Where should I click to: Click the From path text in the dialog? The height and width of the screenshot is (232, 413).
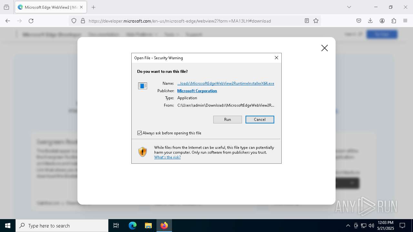(x=226, y=105)
